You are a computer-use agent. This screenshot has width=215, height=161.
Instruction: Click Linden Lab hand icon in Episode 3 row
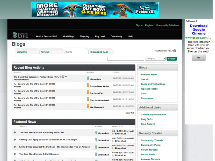96,154
